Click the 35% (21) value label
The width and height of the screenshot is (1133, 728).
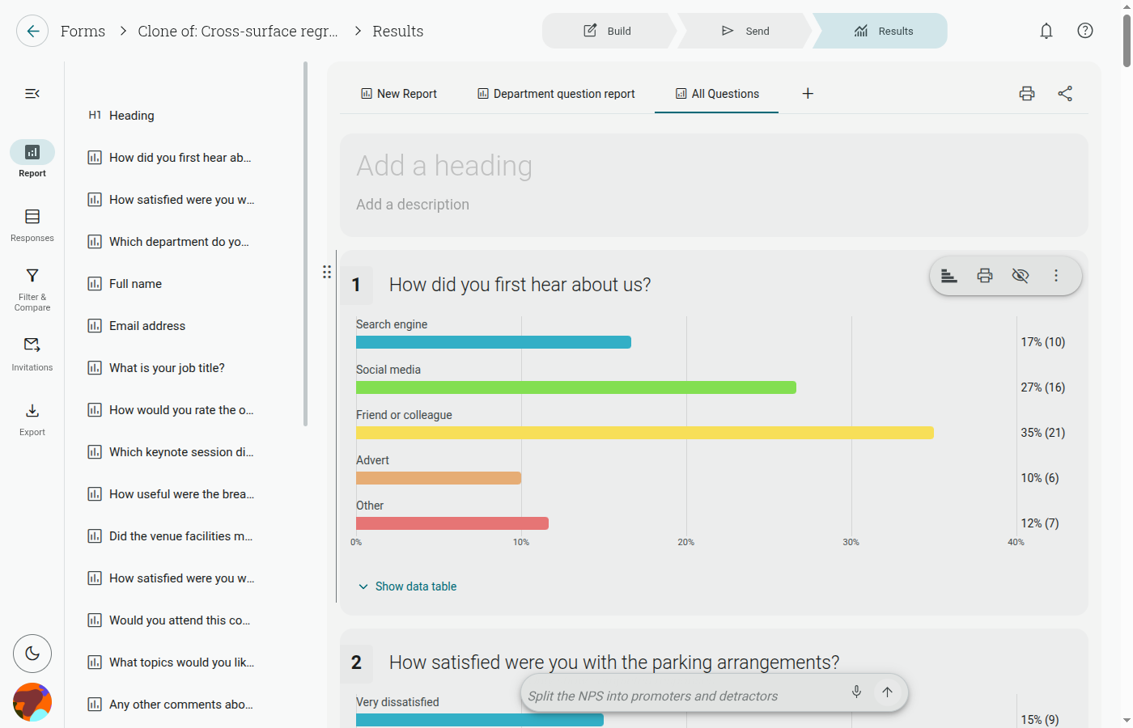(1043, 433)
